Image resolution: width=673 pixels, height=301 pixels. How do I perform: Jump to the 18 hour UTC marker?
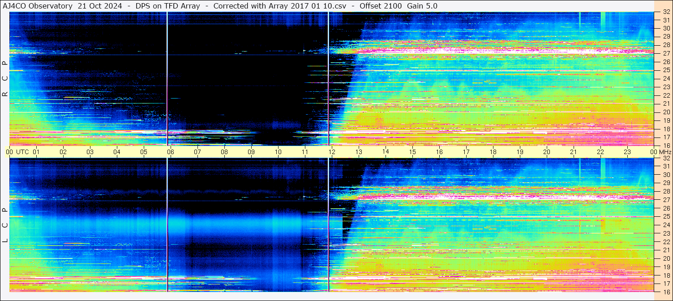[493, 152]
